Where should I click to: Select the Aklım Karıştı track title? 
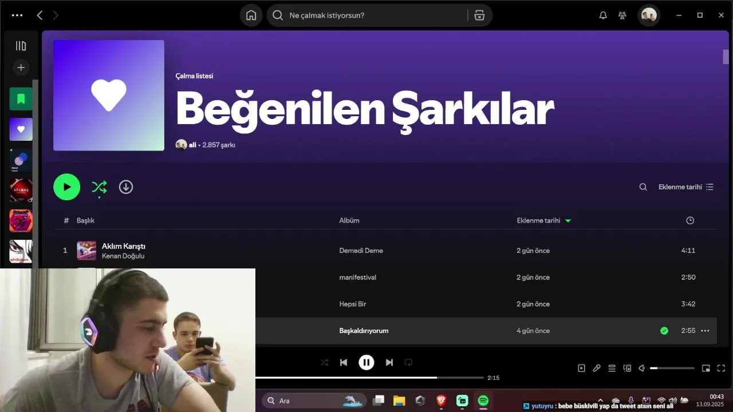coord(124,246)
